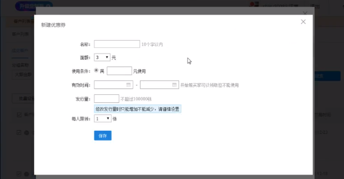Toggle the first customer row checkbox
This screenshot has width=344, height=179.
[x=19, y=133]
